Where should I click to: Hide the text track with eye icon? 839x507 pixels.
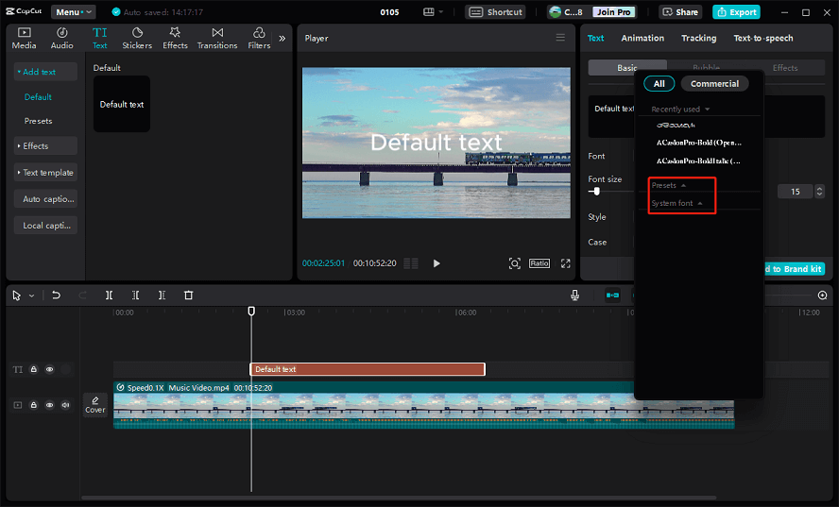(x=50, y=369)
